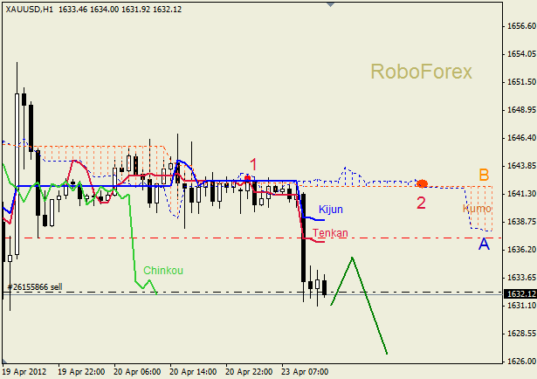Click price level 1643.85 on the axis
Screen dimensions: 537x379
pyautogui.click(x=521, y=166)
